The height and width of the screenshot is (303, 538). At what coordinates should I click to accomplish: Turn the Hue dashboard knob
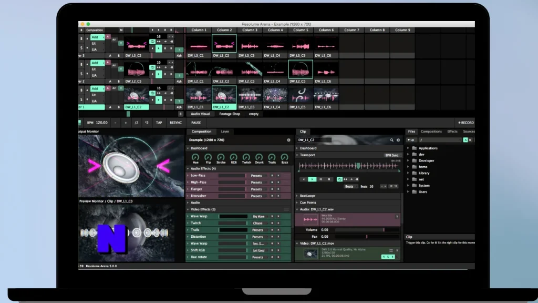(x=195, y=157)
